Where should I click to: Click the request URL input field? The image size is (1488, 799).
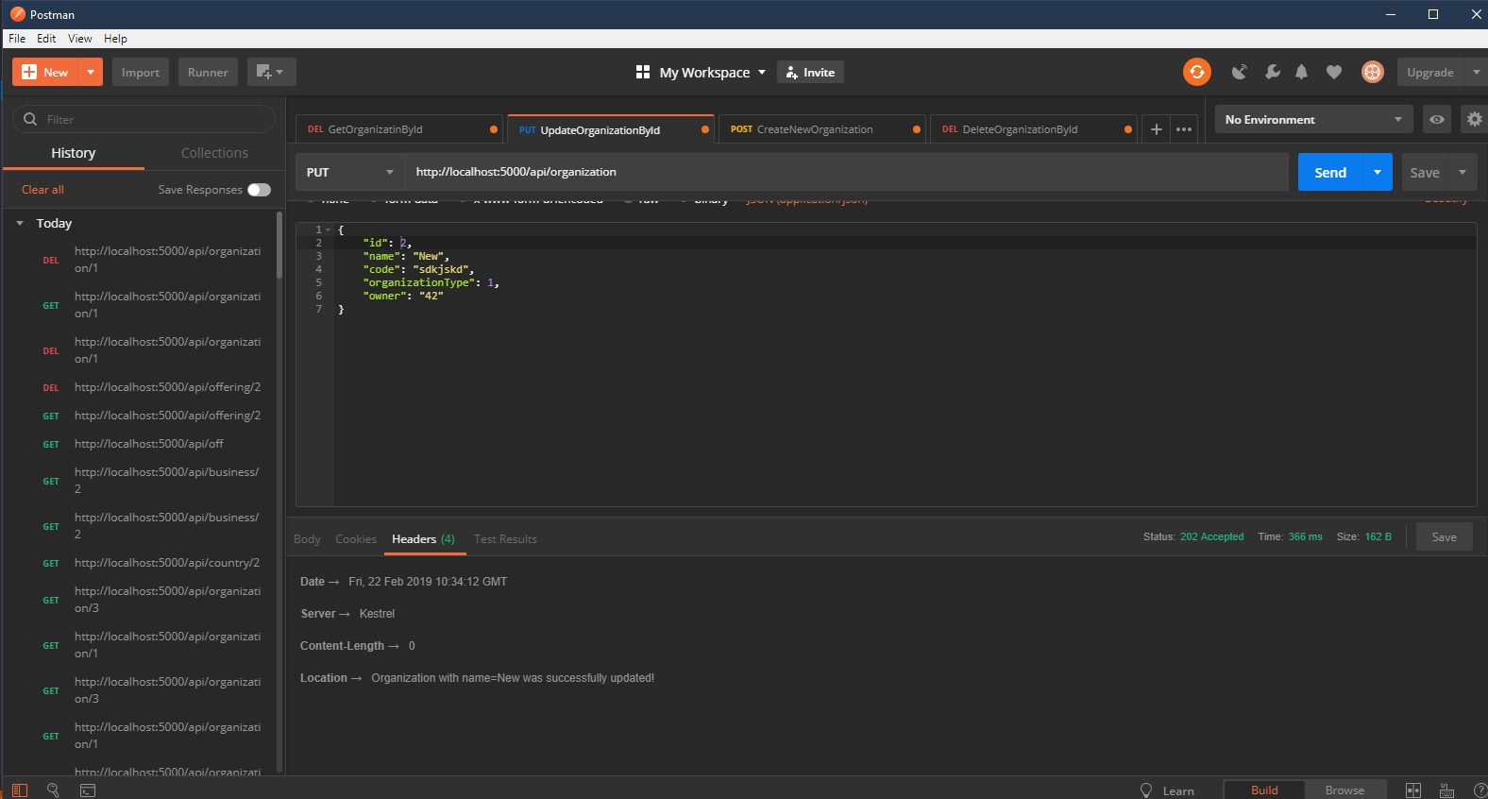(x=847, y=172)
